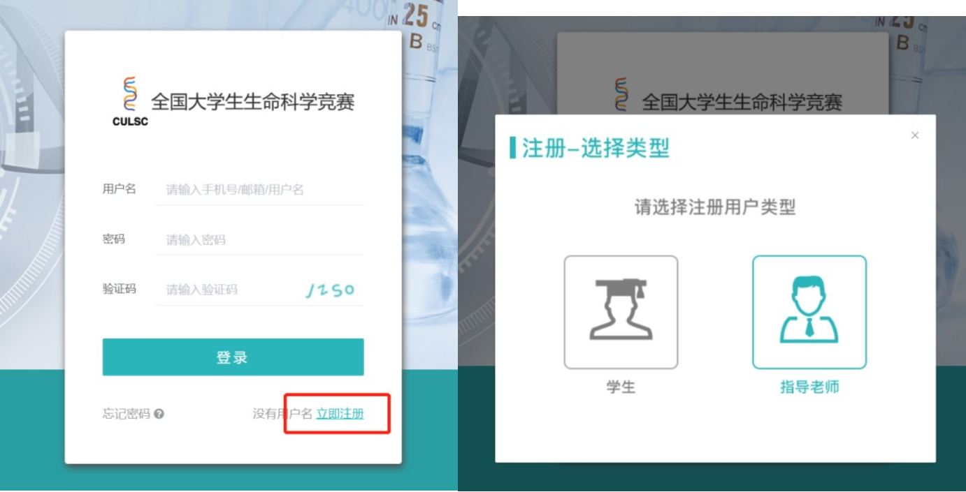This screenshot has height=492, width=966.
Task: Click the DNA logo behind the registration dialog
Action: (621, 95)
